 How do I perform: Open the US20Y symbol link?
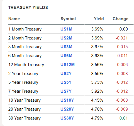click(x=67, y=109)
